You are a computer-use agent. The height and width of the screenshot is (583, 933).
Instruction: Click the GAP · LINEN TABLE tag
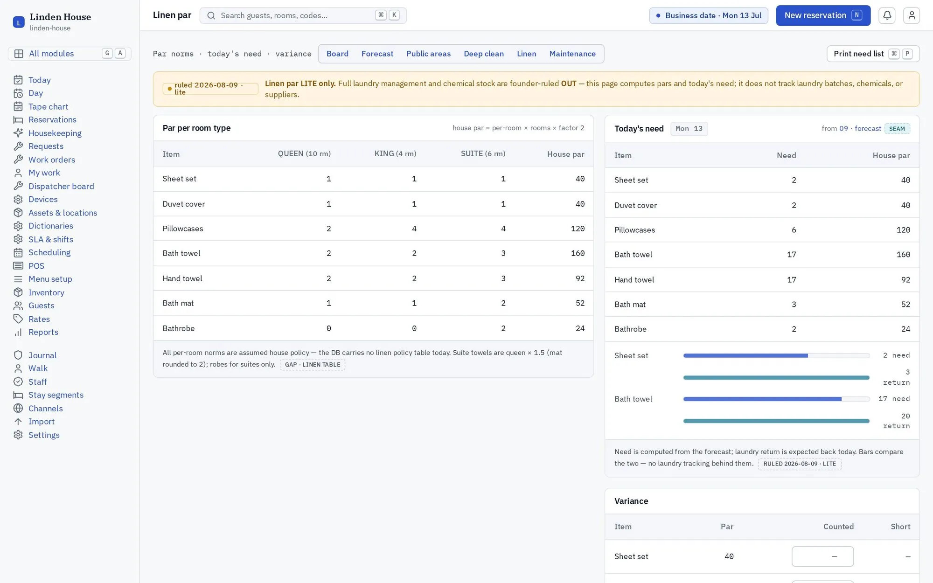click(x=313, y=365)
